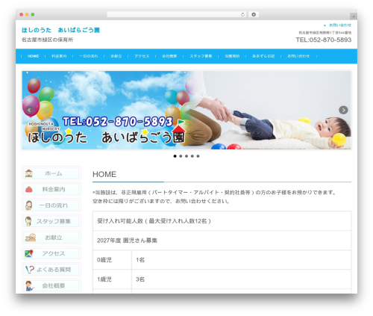Click the スタッフ募集 sidebar button
This screenshot has width=373, height=316.
(x=51, y=221)
